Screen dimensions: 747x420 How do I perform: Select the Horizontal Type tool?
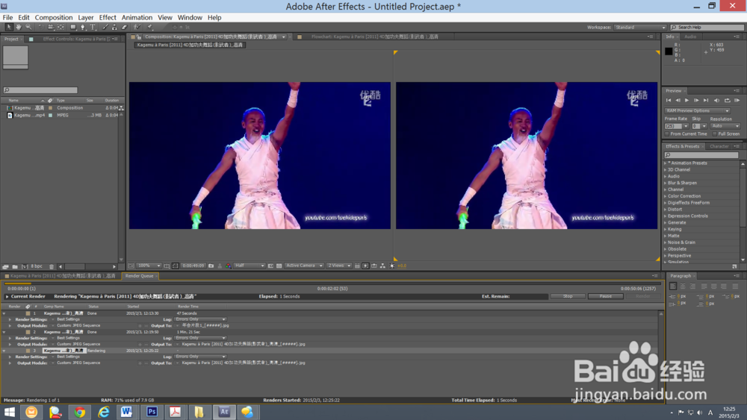click(x=93, y=27)
